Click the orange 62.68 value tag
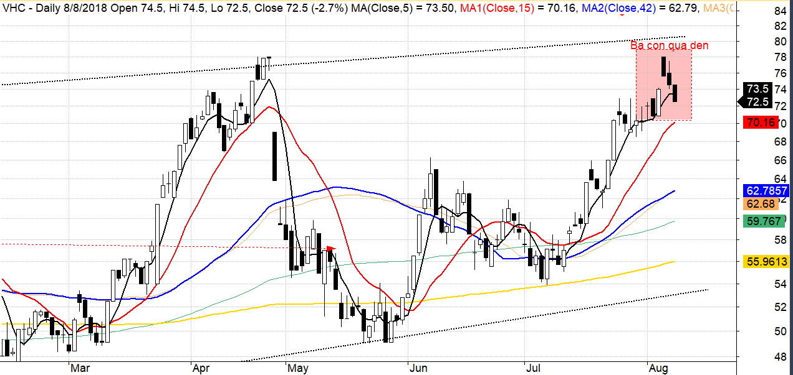The image size is (793, 375). pos(760,204)
